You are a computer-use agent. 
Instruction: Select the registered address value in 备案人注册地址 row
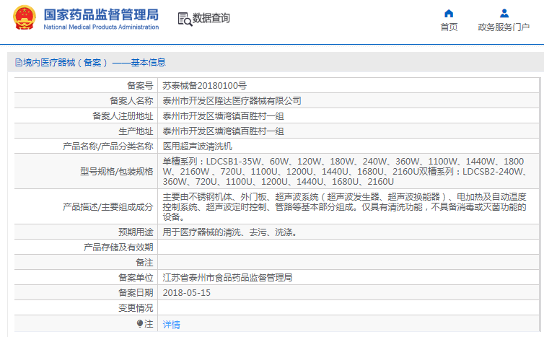pyautogui.click(x=223, y=116)
